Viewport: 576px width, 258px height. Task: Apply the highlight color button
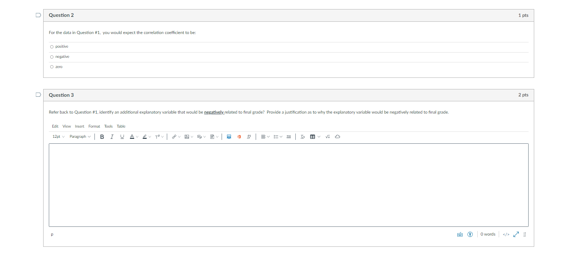point(145,137)
